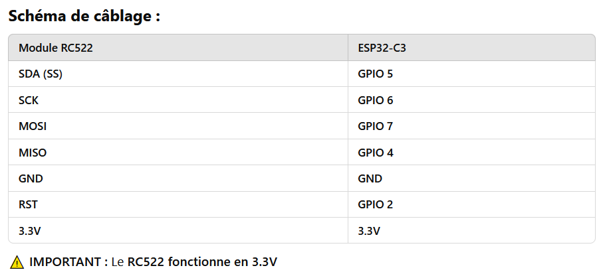Viewport: 599px width, 278px height.
Task: Click GND in the ESP32-C3 column
Action: 471,178
